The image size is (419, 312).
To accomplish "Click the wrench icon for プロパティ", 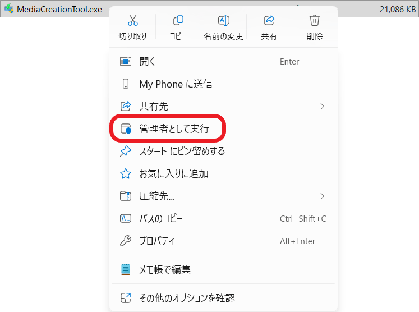I will (126, 241).
